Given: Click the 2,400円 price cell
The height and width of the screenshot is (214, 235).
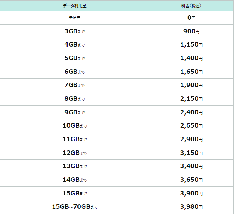Looking at the screenshot, I should click(191, 112).
